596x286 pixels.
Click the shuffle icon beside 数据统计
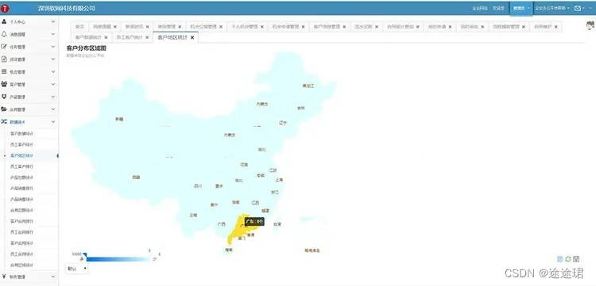pyautogui.click(x=4, y=121)
